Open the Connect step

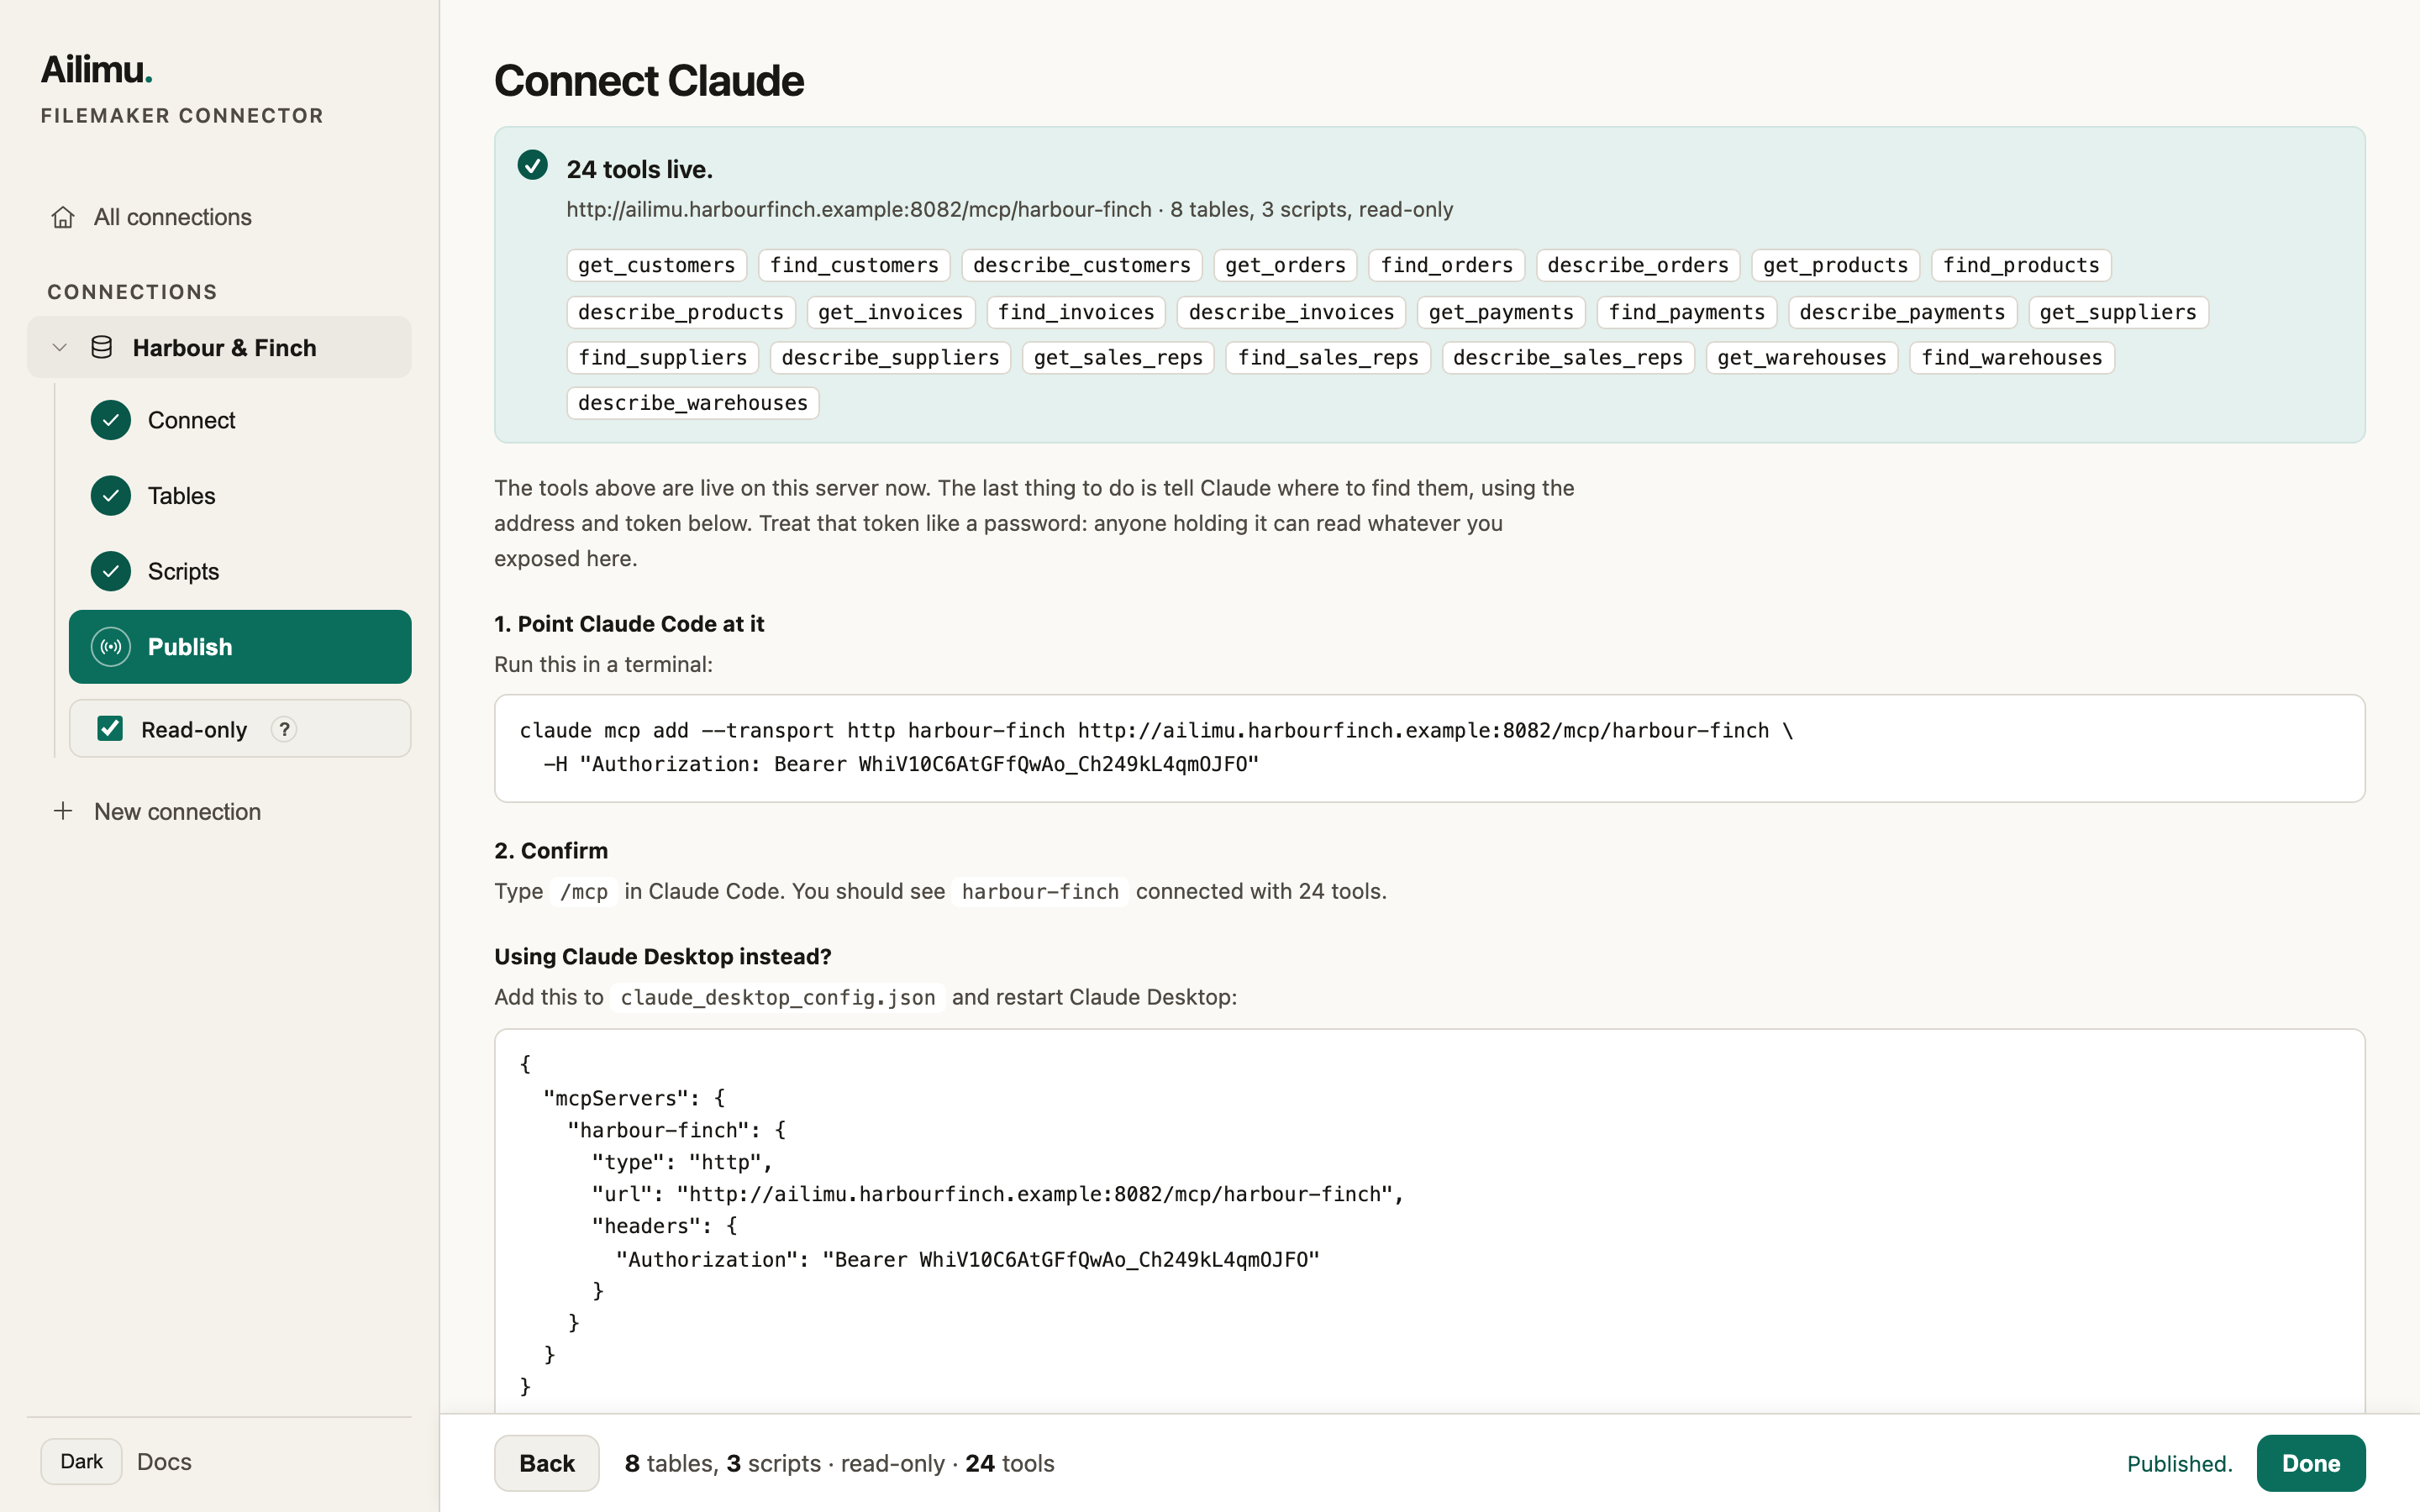(240, 420)
